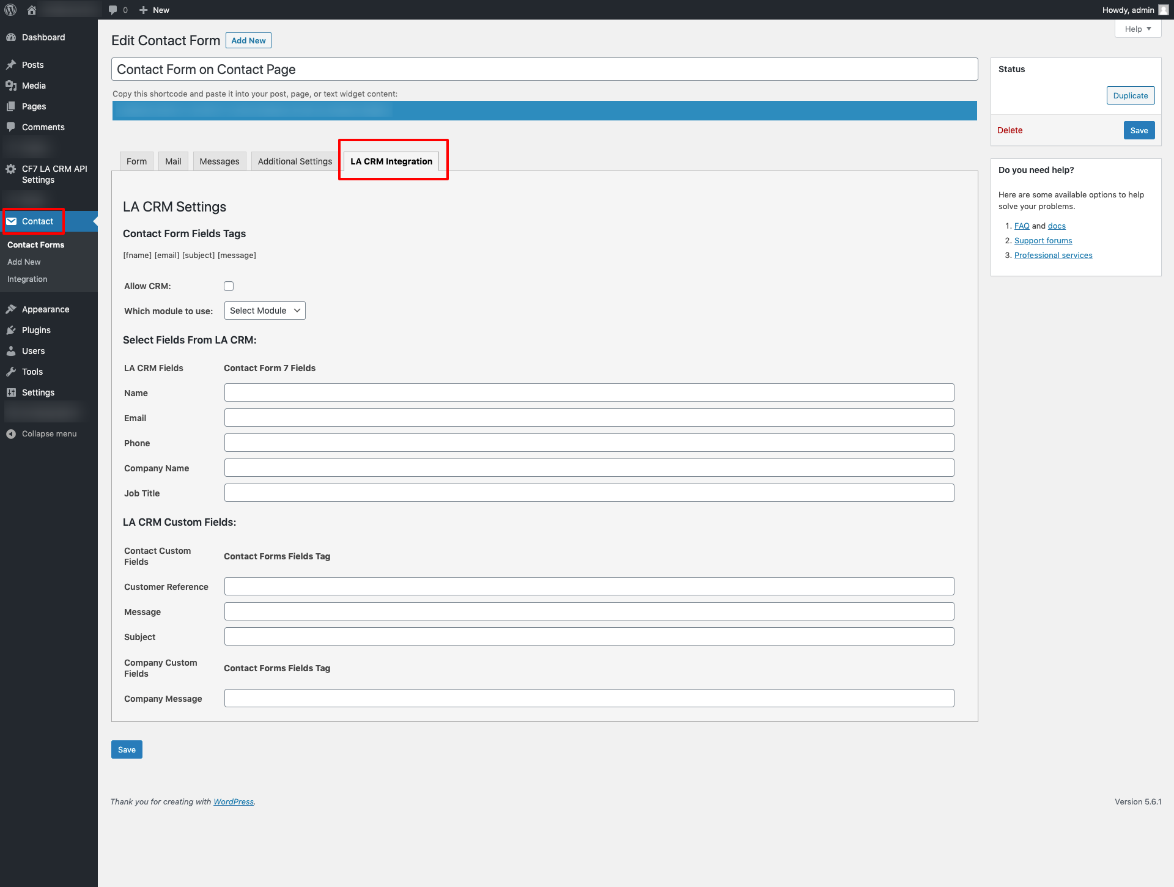Expand the Help panel
The width and height of the screenshot is (1174, 887).
pyautogui.click(x=1138, y=29)
